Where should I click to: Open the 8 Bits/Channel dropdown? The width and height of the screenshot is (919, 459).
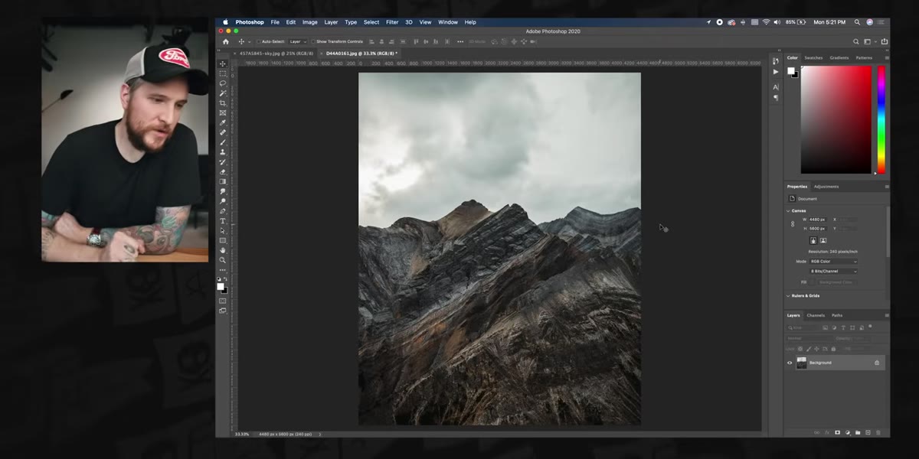833,271
